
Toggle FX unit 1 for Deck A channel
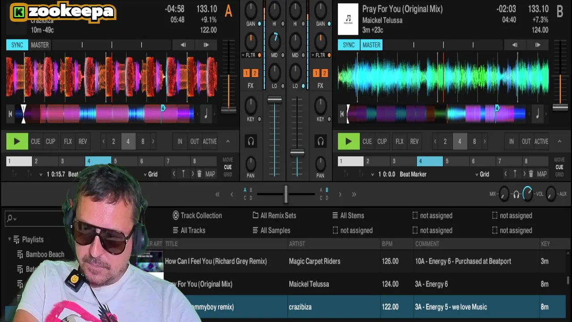[x=246, y=73]
